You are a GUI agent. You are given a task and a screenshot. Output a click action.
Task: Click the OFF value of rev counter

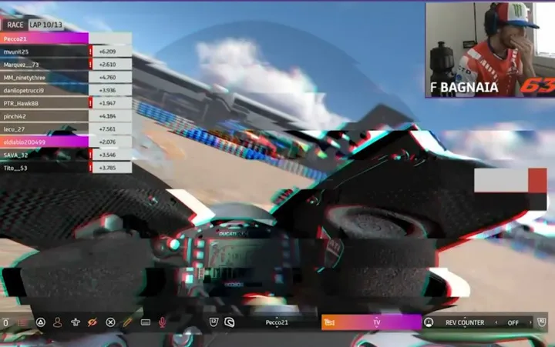pyautogui.click(x=513, y=322)
